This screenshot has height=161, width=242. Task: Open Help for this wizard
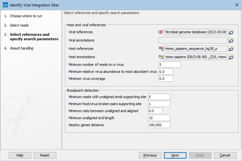(x=20, y=155)
